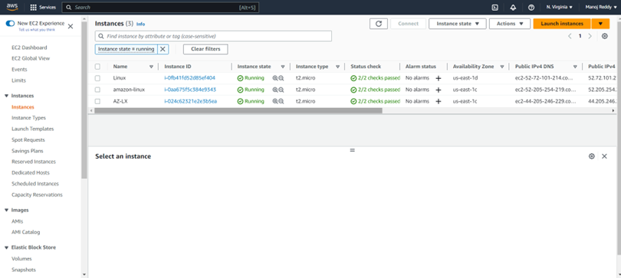Open Spot Requests page
Image resolution: width=621 pixels, height=278 pixels.
[28, 140]
